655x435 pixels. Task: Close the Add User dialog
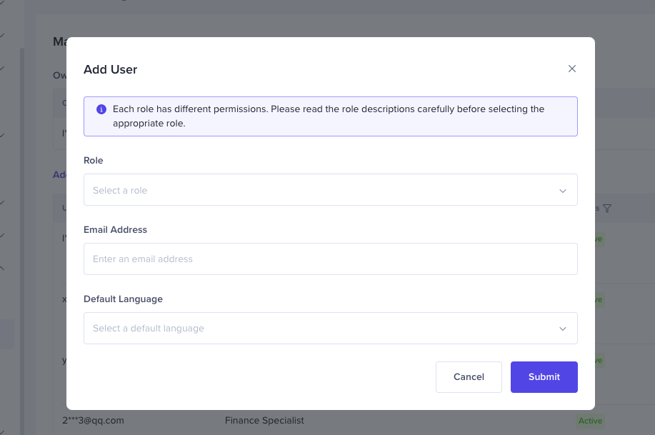click(571, 69)
